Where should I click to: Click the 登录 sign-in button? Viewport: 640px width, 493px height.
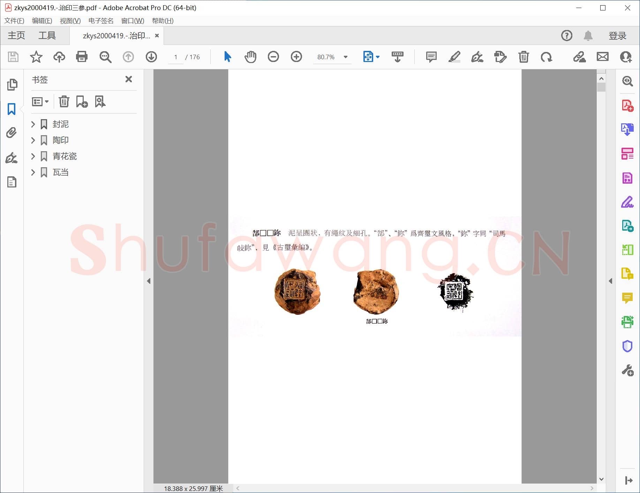point(617,36)
